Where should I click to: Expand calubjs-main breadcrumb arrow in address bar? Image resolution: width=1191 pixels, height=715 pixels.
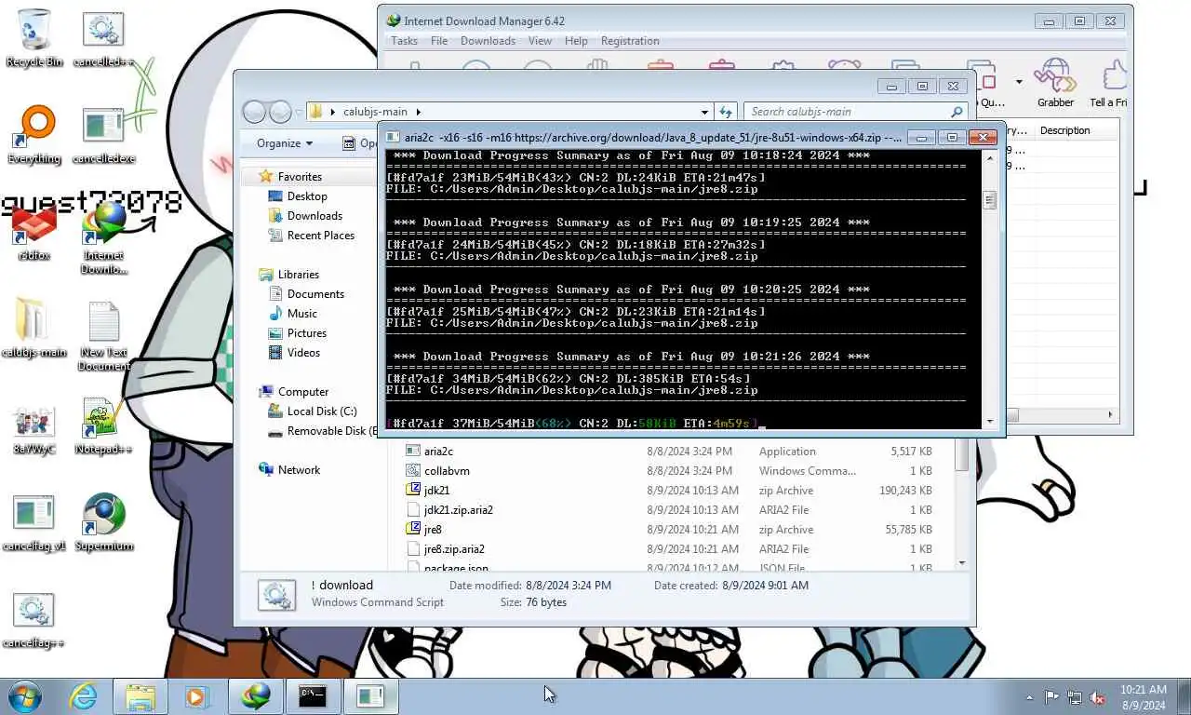tap(419, 112)
